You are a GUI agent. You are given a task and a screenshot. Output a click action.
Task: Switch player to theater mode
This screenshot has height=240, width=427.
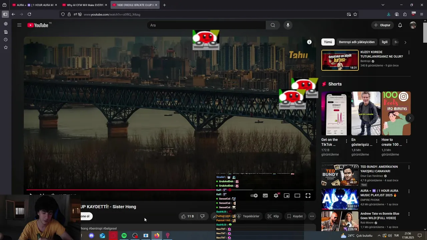click(297, 196)
